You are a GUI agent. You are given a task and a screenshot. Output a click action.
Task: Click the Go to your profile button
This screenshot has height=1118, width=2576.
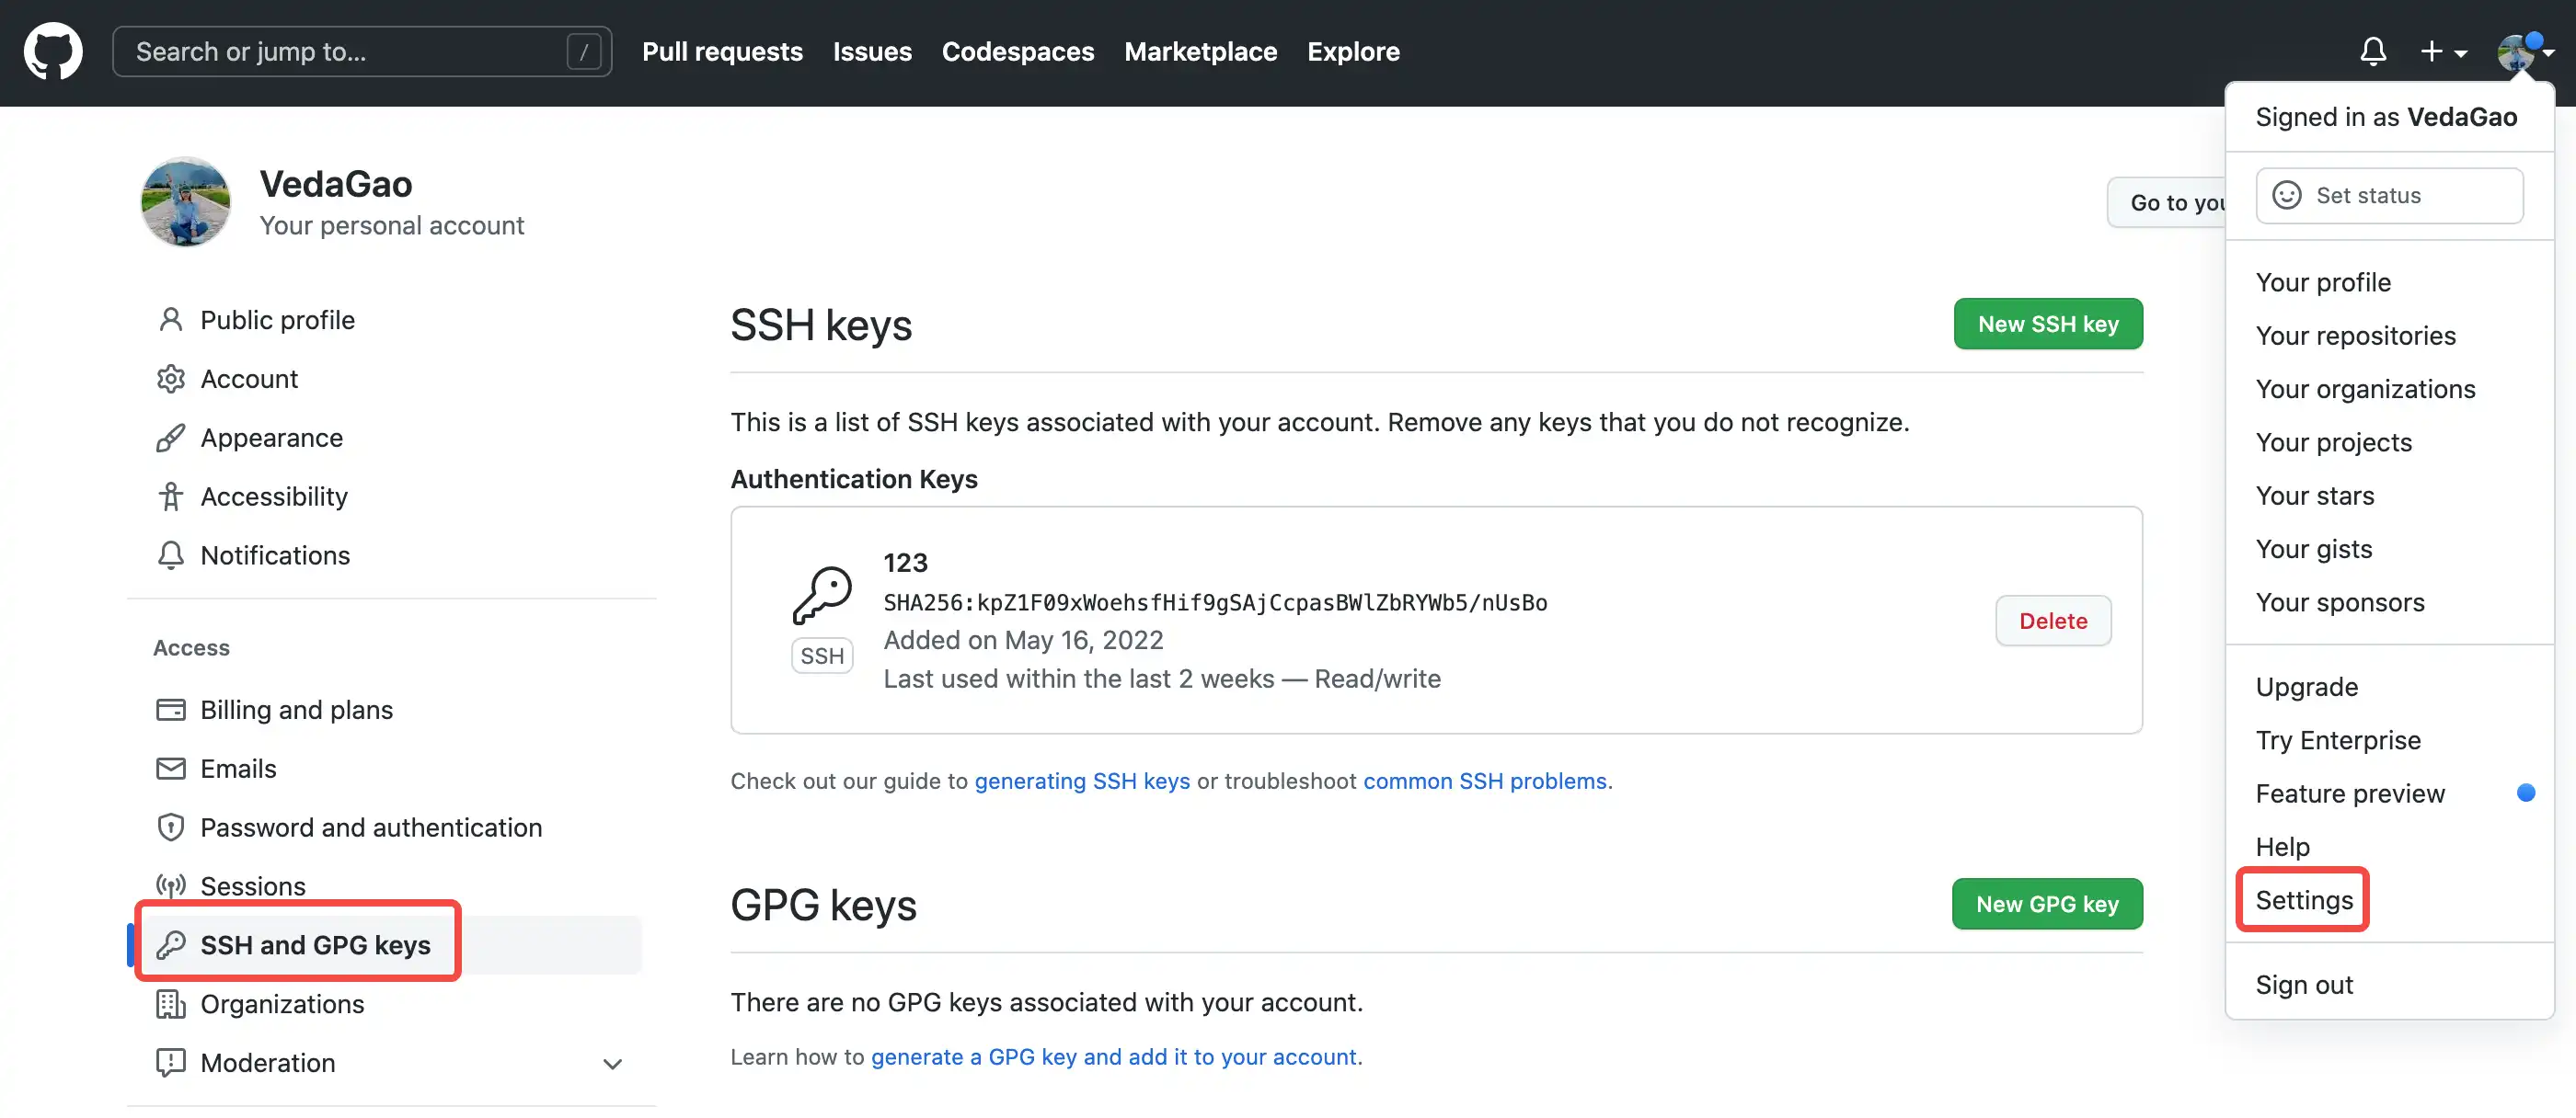(2166, 203)
